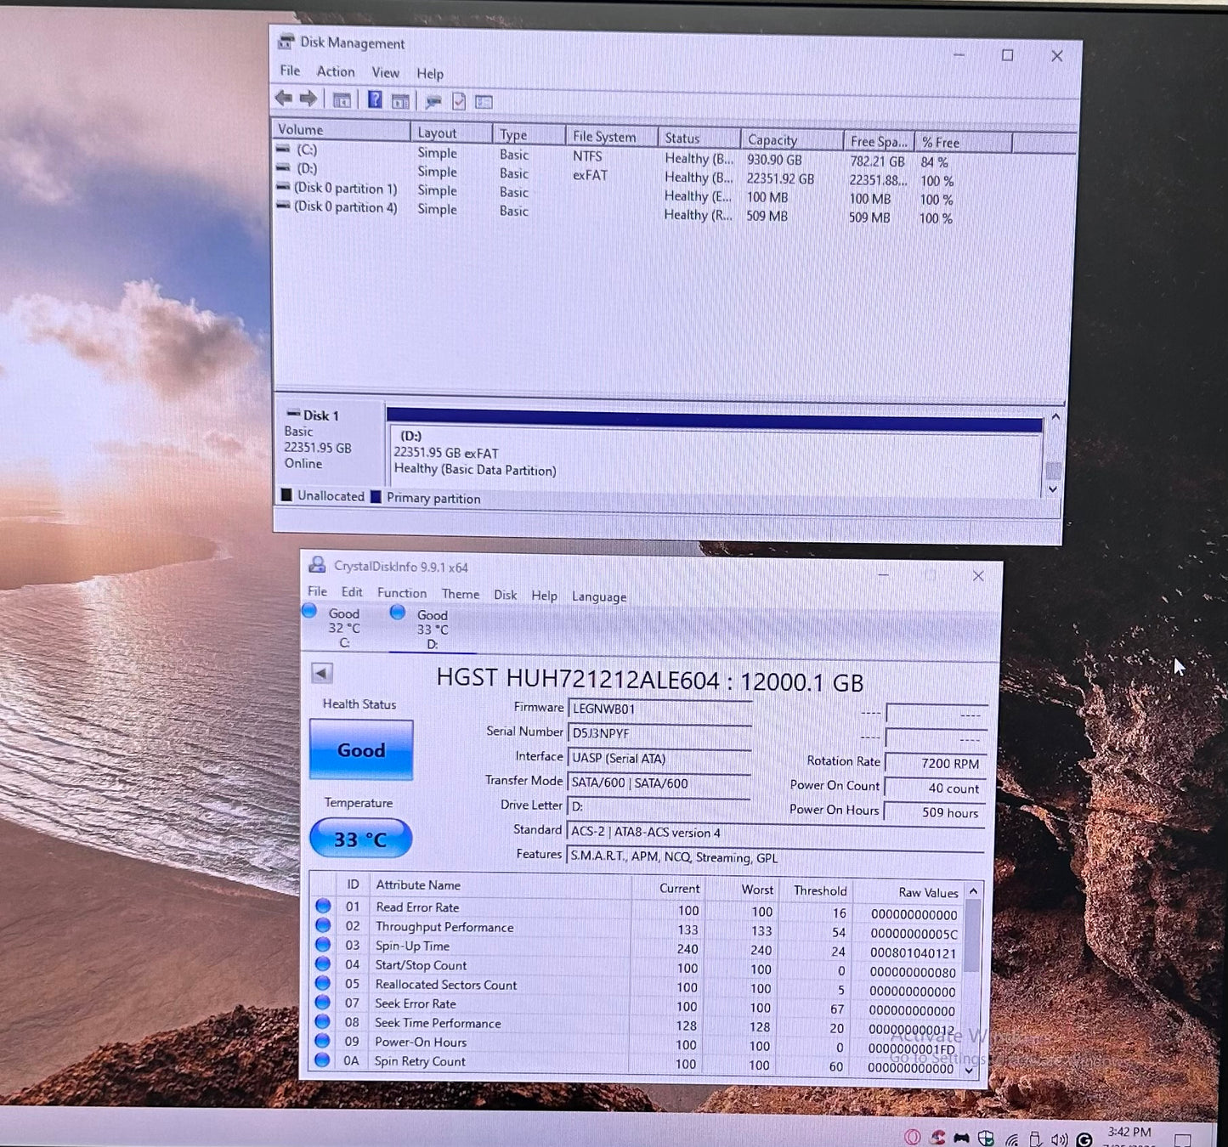Click the Show/Hide Console Tree toolbar icon
Screen dimensions: 1228x1147
[342, 100]
